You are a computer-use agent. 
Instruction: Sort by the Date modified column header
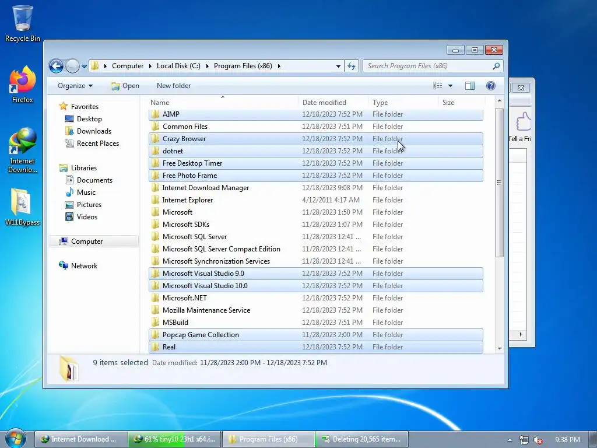(333, 103)
